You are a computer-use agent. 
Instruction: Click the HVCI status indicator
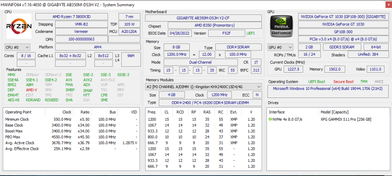tap(379, 81)
